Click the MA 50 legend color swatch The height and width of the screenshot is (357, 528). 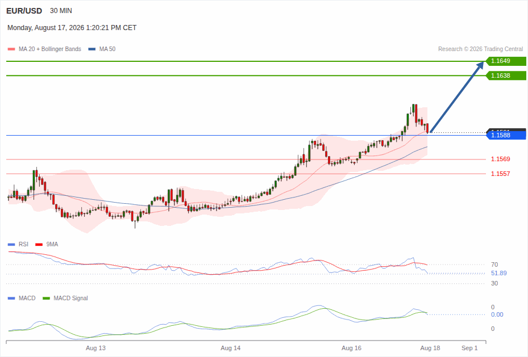[92, 49]
